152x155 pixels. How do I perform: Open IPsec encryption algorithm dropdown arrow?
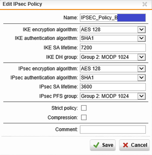click(x=141, y=68)
